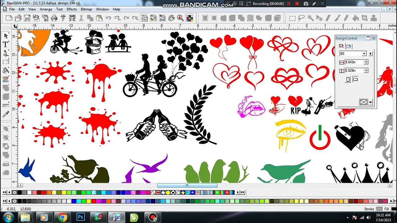
Task: Open the Edit menu
Action: [x=21, y=9]
